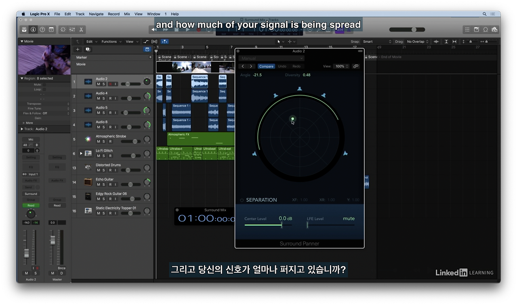Toggle the global tracks button

click(x=147, y=49)
